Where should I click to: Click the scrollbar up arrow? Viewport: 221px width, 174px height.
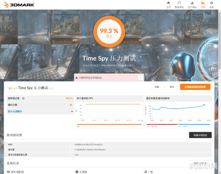[219, 11]
